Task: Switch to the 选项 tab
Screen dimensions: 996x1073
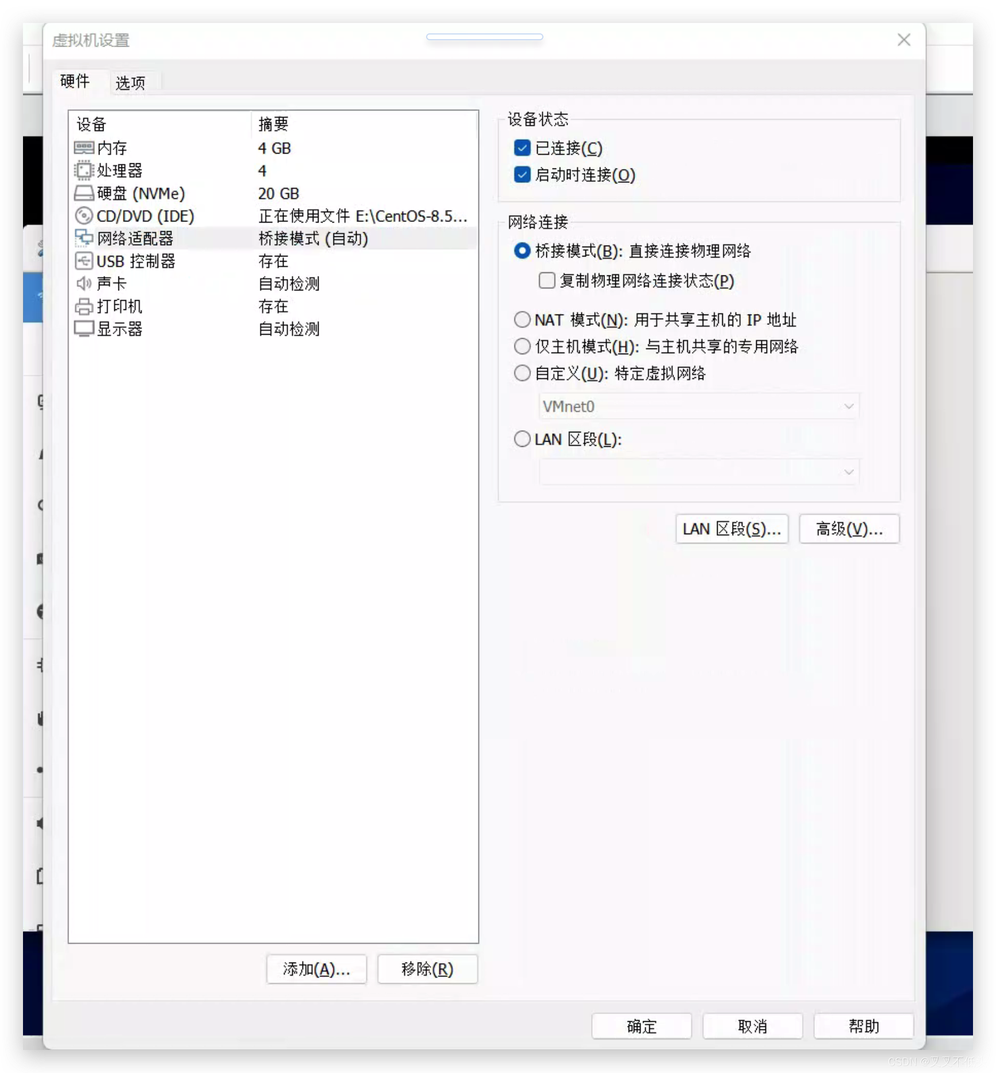Action: (x=131, y=83)
